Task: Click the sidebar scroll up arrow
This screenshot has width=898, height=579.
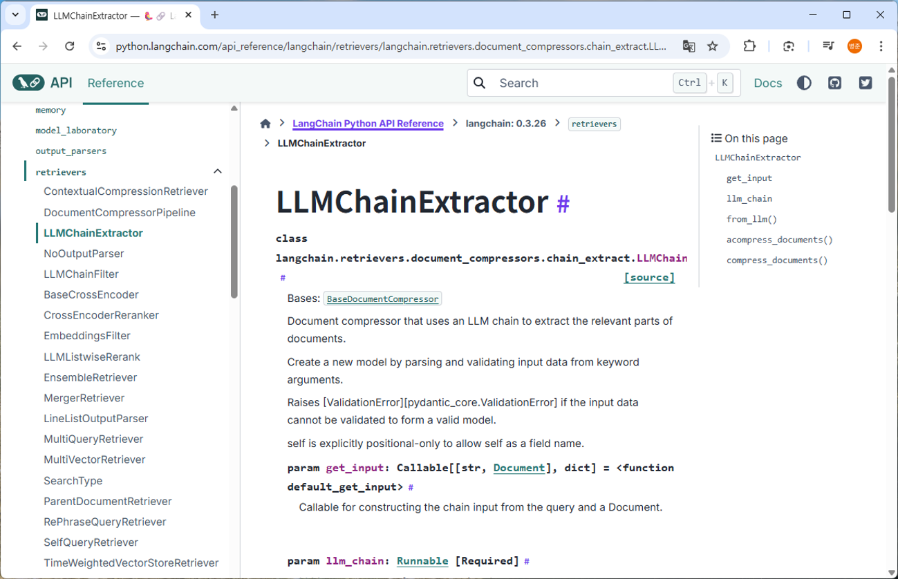Action: 234,108
